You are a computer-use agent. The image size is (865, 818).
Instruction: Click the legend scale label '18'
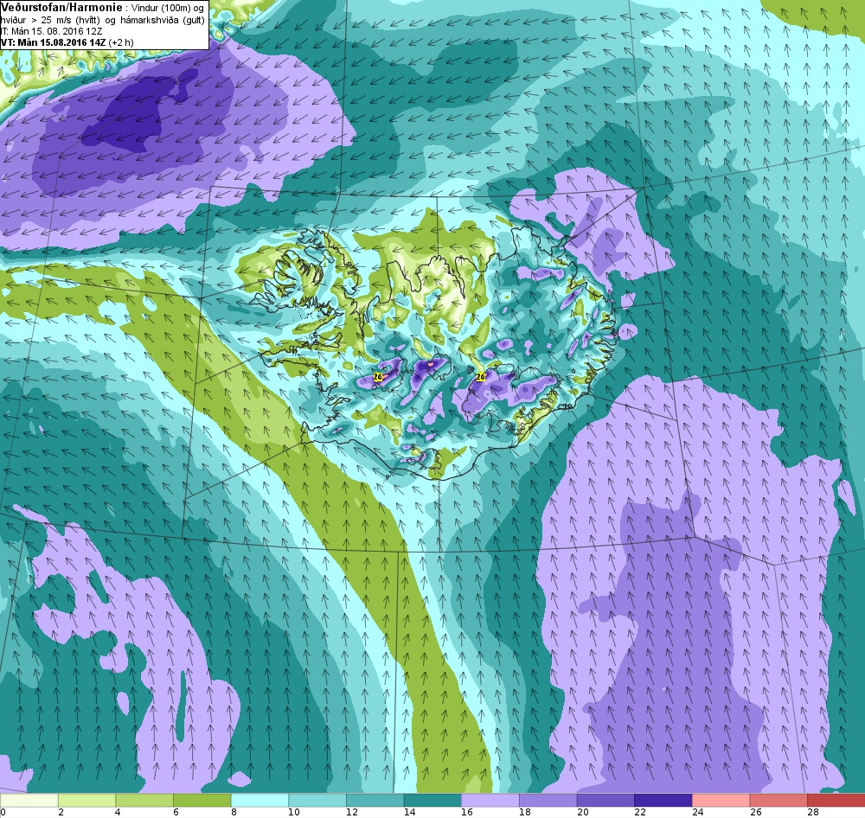pyautogui.click(x=525, y=812)
